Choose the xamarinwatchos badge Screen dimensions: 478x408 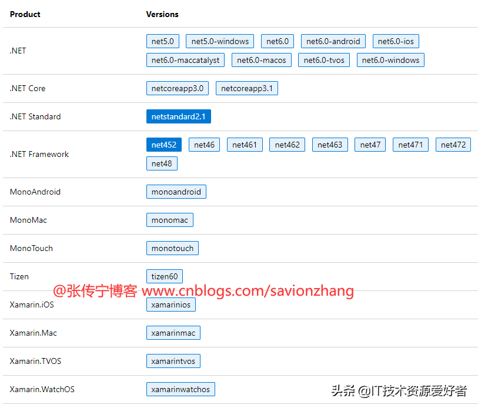180,389
